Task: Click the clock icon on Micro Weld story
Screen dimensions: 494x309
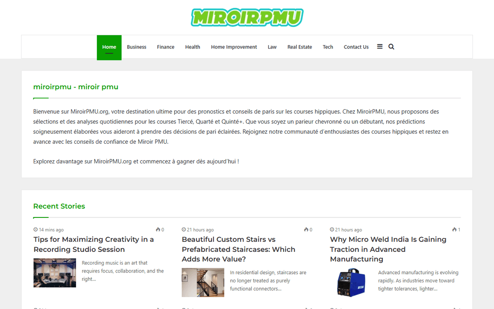Action: [x=332, y=229]
